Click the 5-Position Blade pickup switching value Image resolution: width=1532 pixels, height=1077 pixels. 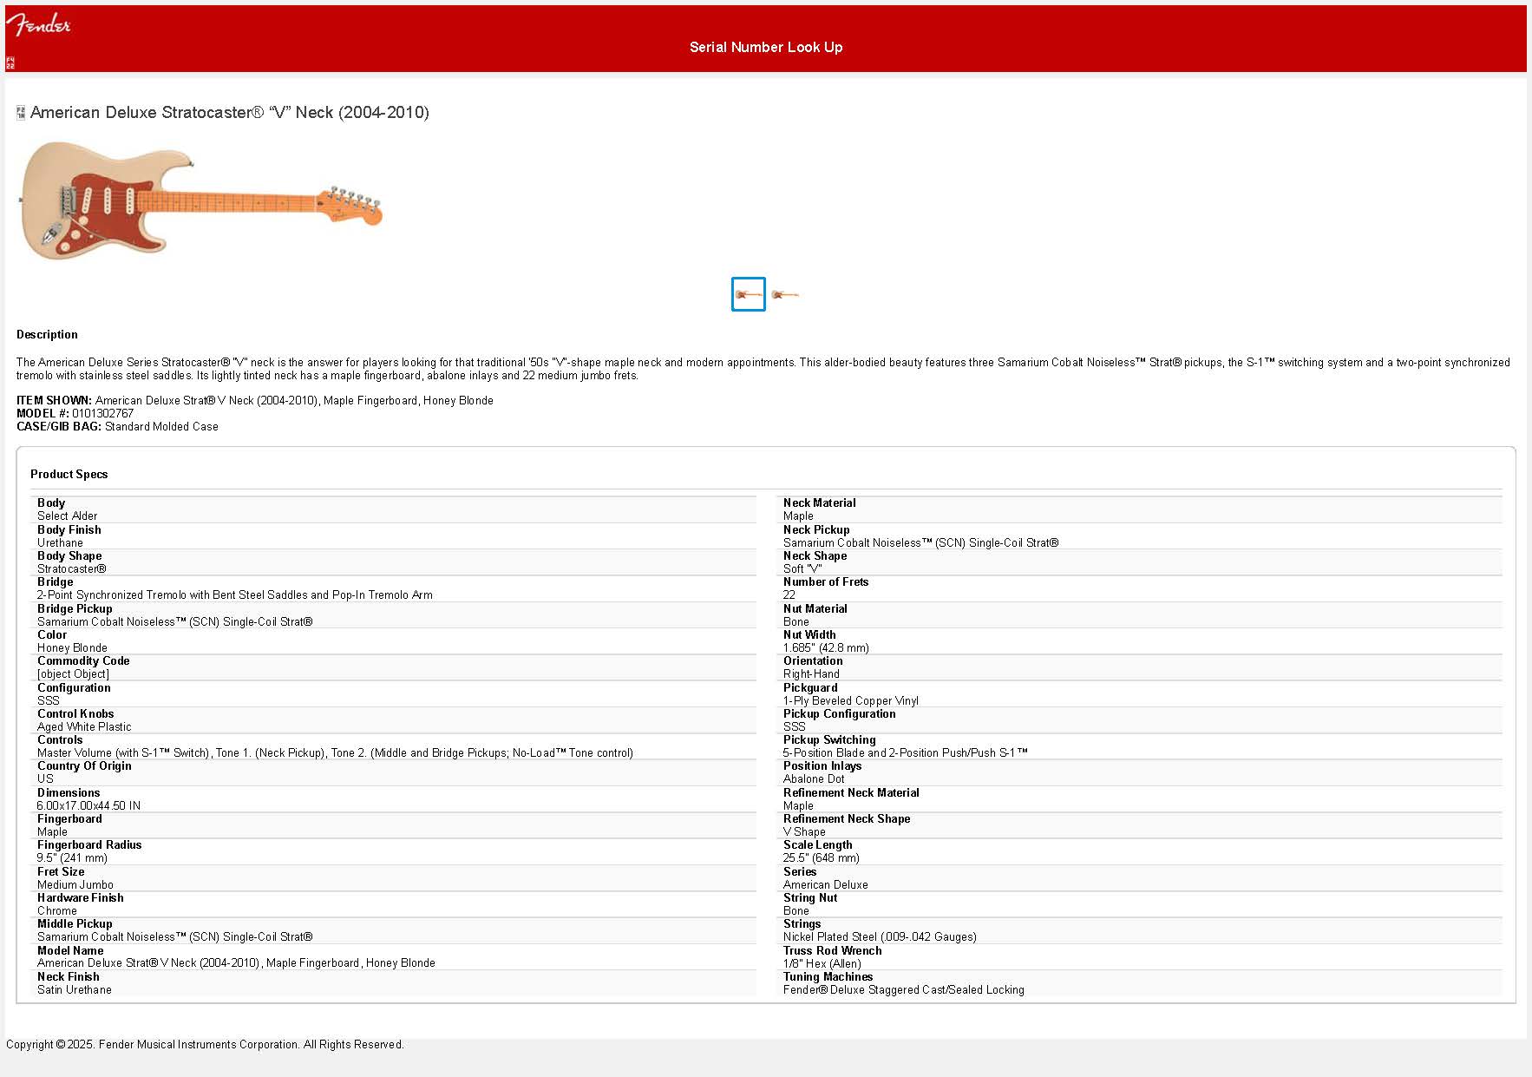click(x=906, y=752)
